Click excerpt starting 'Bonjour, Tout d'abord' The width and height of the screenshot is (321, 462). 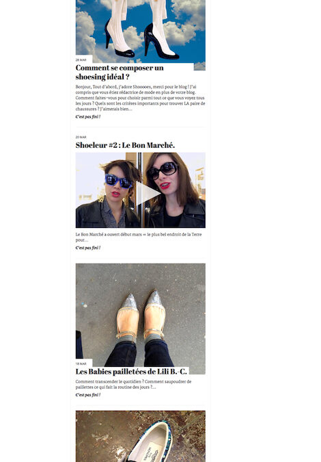pos(140,98)
